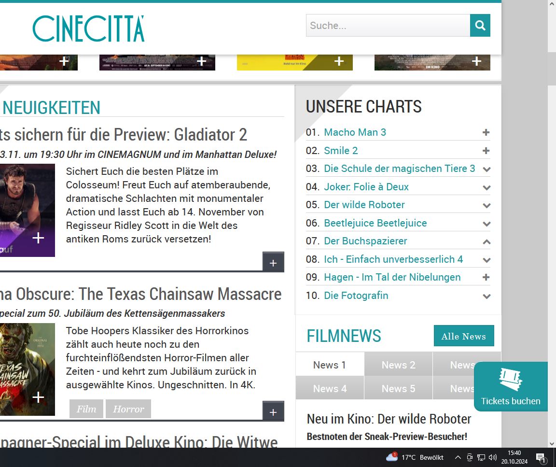This screenshot has height=467, width=556.
Task: Click the Meet Now tray icon
Action: click(x=470, y=457)
